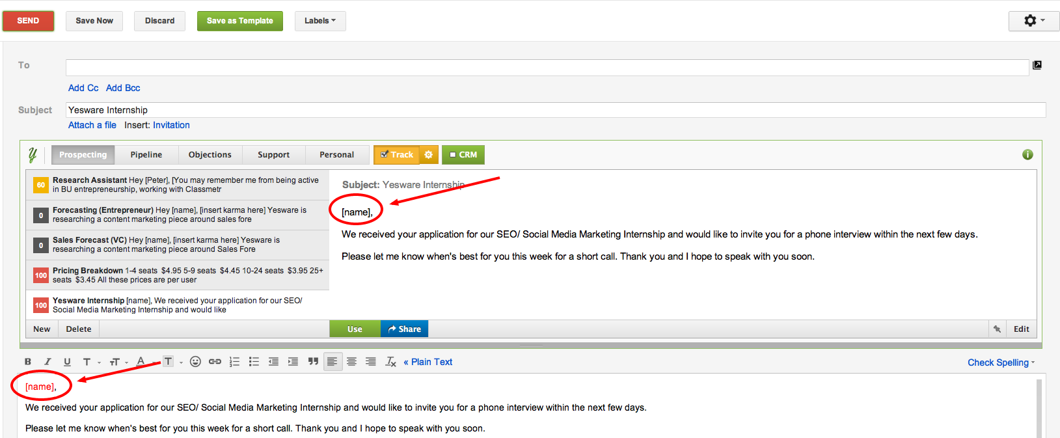
Task: Remove text formatting
Action: point(390,362)
